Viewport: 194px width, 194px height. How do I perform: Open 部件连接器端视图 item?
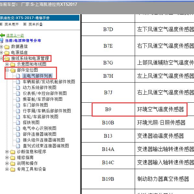40,134
